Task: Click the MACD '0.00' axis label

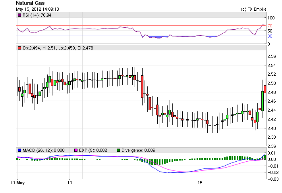Action: [x=272, y=159]
